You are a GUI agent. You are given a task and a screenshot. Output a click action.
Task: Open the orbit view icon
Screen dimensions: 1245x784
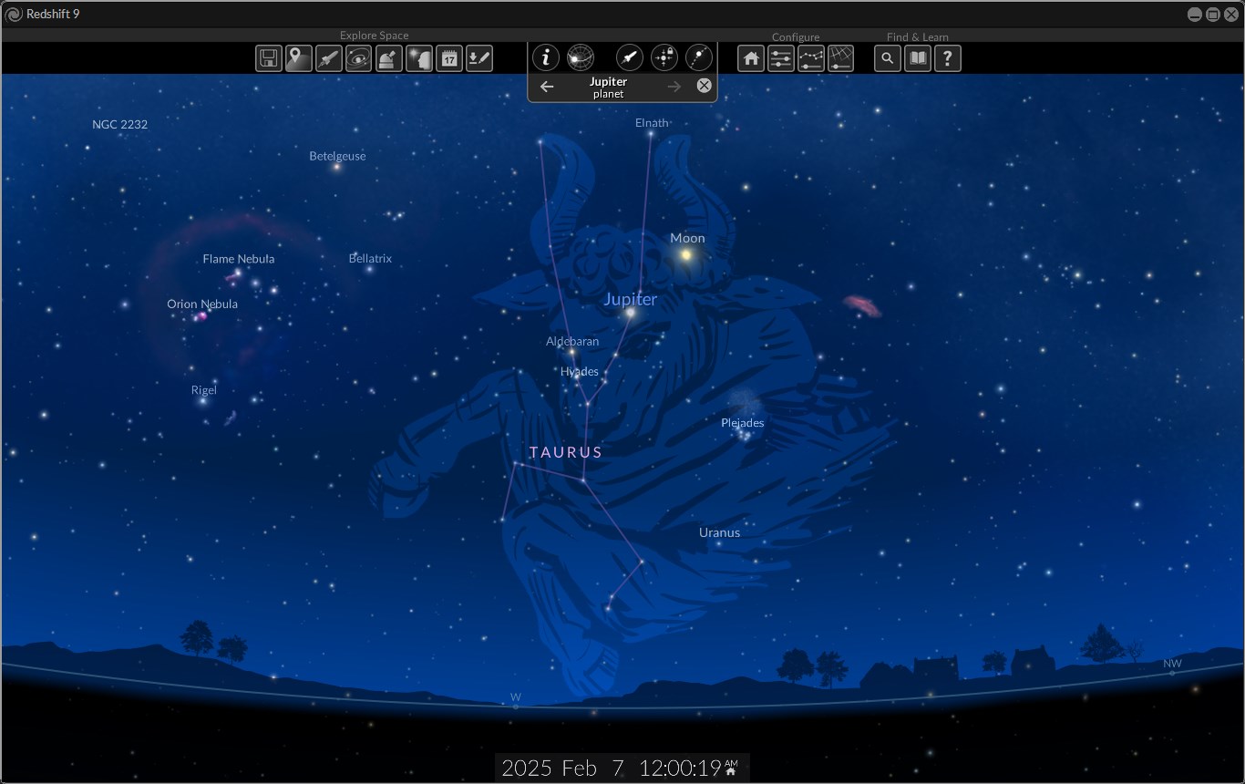point(358,58)
